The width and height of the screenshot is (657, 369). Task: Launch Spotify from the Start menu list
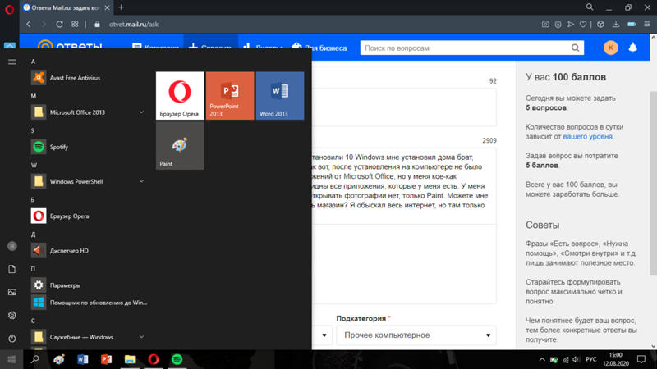tap(88, 147)
